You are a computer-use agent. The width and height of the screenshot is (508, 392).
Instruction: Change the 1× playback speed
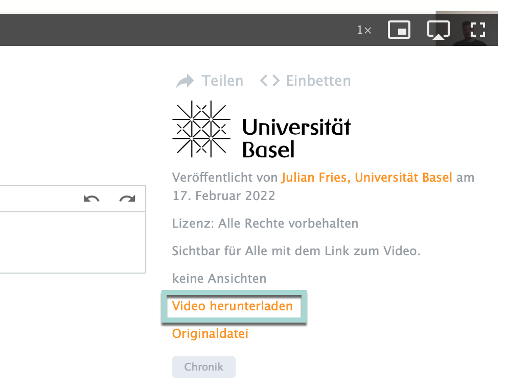point(364,30)
